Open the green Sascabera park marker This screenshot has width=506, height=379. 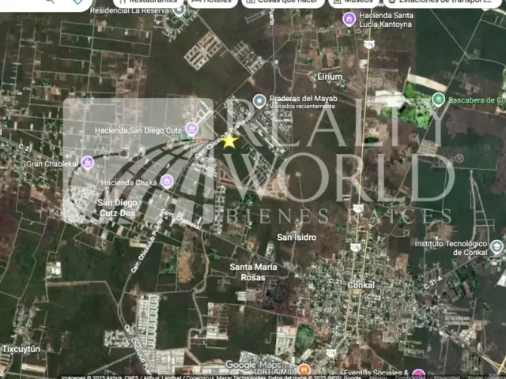click(x=438, y=99)
